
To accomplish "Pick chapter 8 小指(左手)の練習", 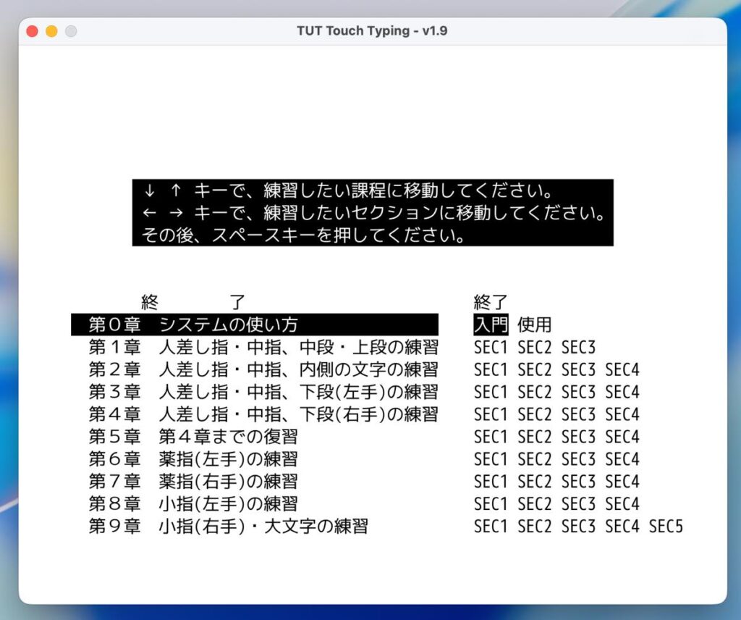I will [x=192, y=504].
